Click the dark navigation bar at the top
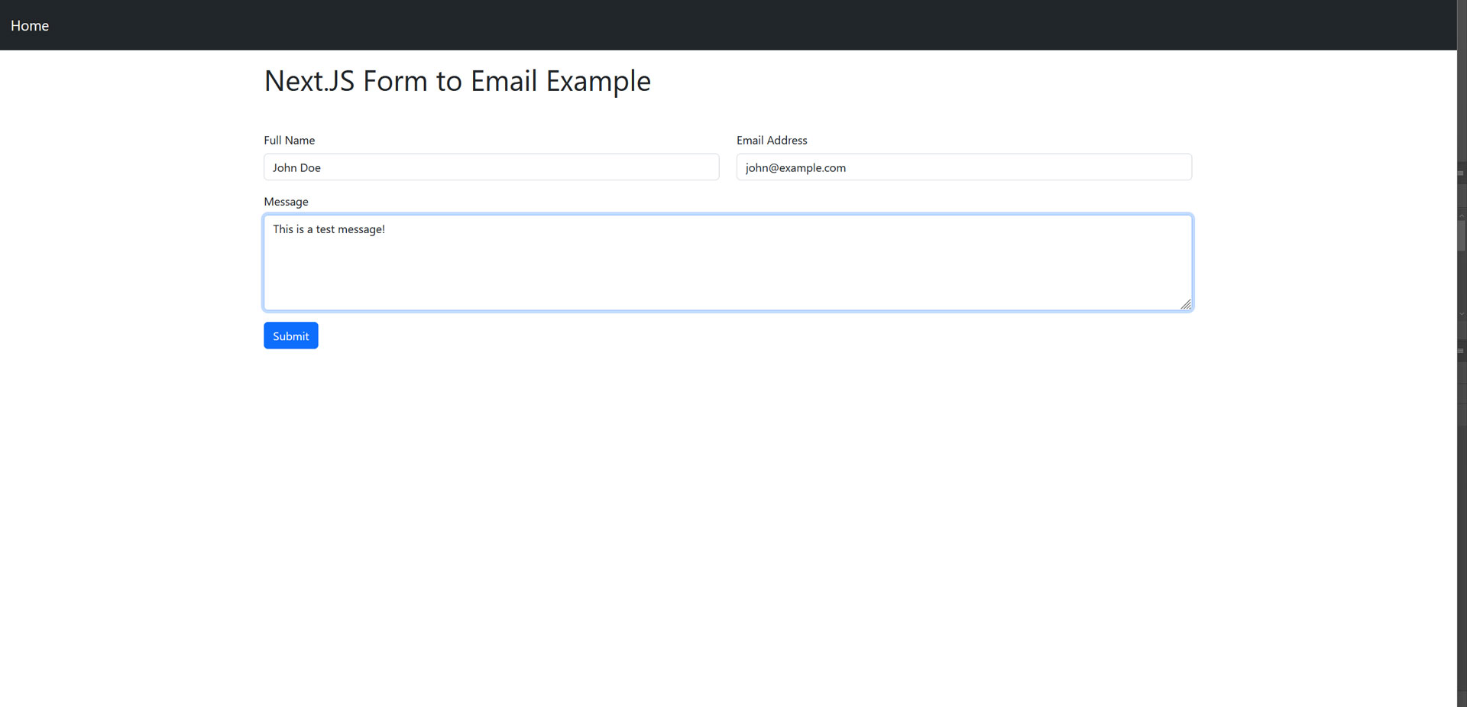 pyautogui.click(x=688, y=24)
